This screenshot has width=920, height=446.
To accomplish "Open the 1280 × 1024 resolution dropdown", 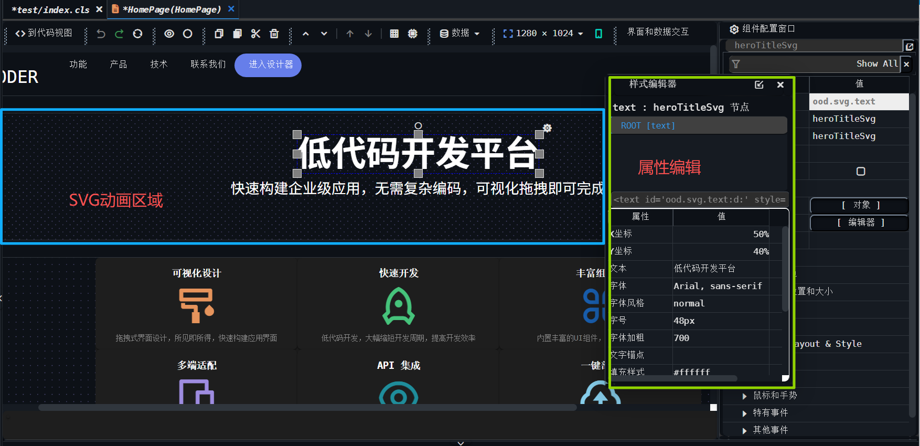I will tap(543, 33).
